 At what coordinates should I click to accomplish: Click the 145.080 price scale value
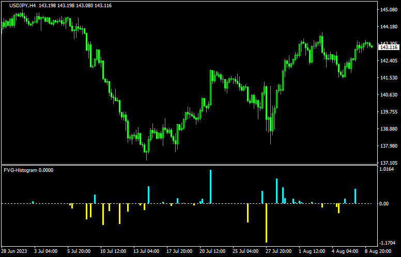point(389,10)
